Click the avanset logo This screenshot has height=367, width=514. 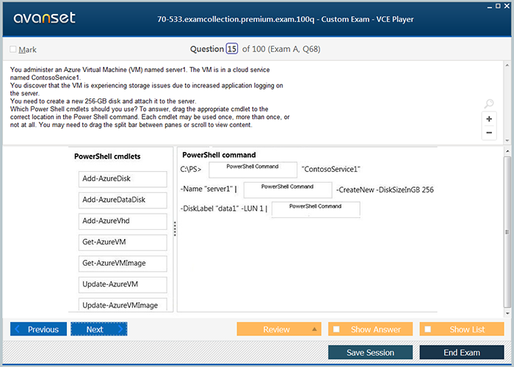45,18
